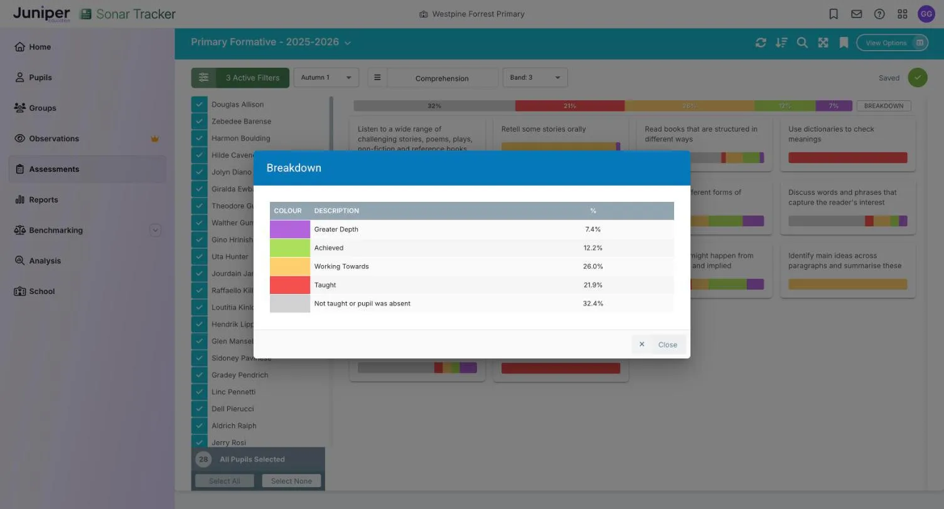Click the Westpine Forrest Primary school name
944x509 pixels.
coord(478,14)
